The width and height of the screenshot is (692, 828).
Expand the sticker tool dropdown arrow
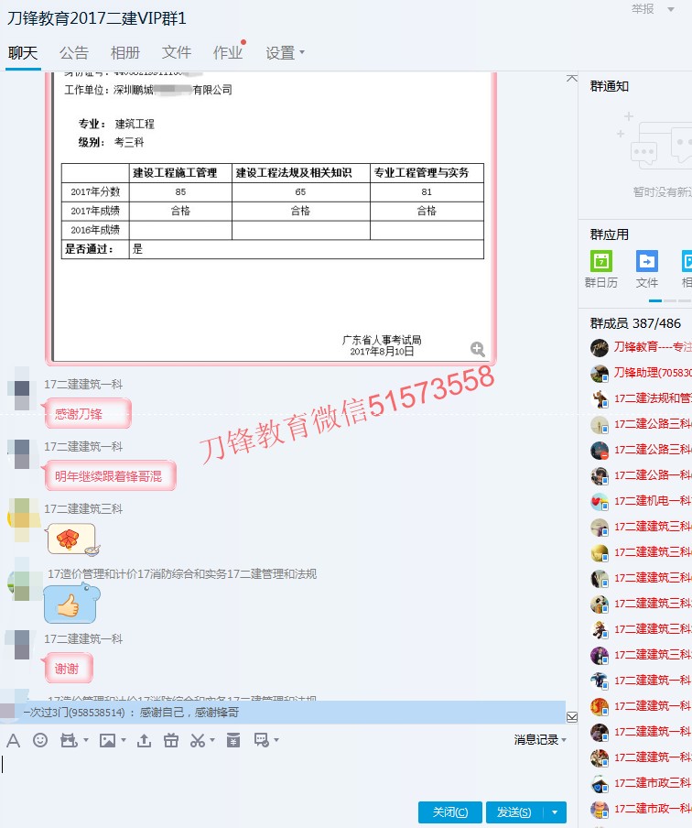coord(86,740)
